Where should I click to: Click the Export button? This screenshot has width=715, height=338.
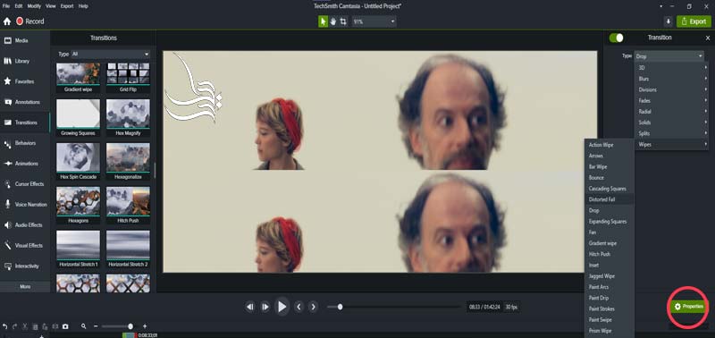click(694, 21)
